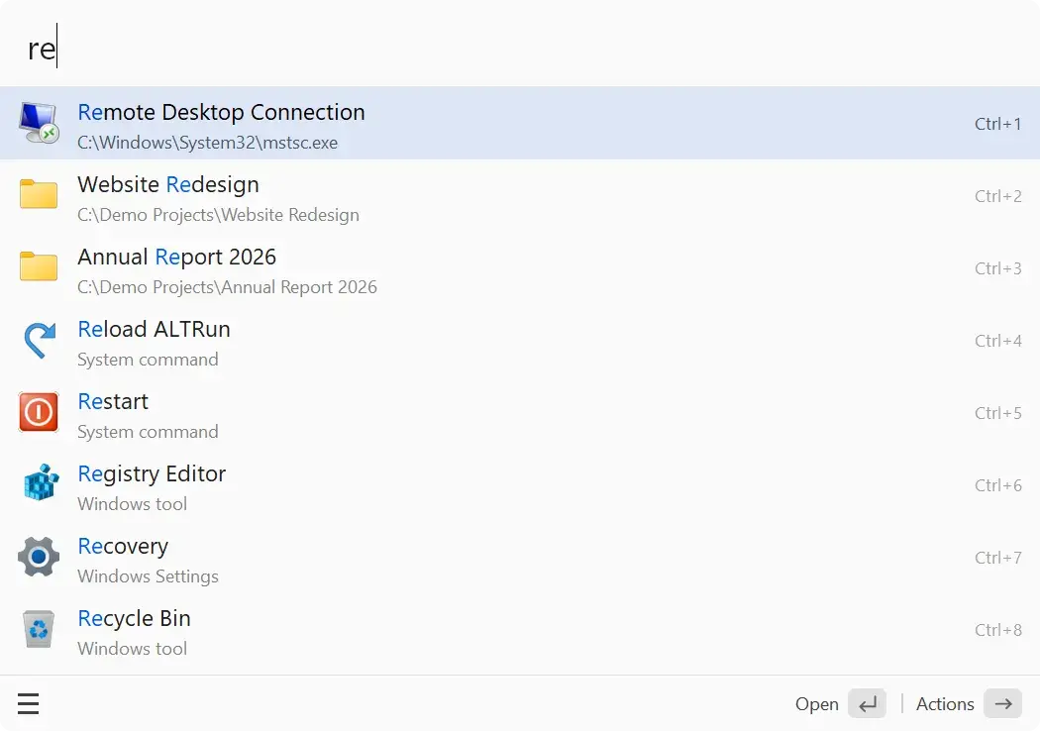1040x731 pixels.
Task: Click the Ctrl+5 shortcut hint
Action: [x=997, y=413]
